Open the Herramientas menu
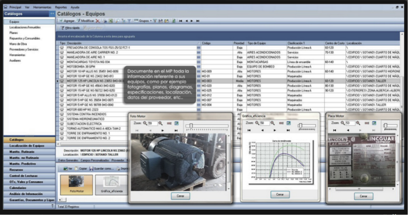Viewport: 408px width, 215px height. click(x=42, y=7)
